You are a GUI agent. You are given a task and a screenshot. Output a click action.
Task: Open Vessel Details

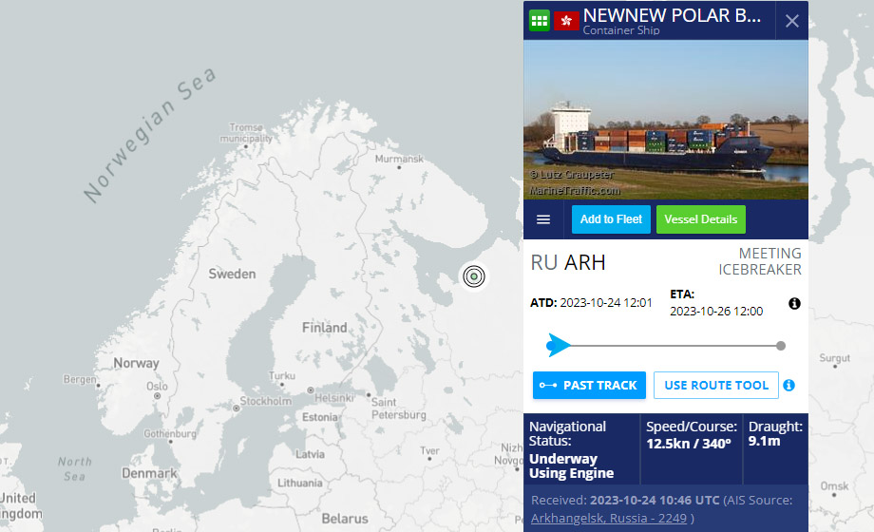(x=700, y=219)
